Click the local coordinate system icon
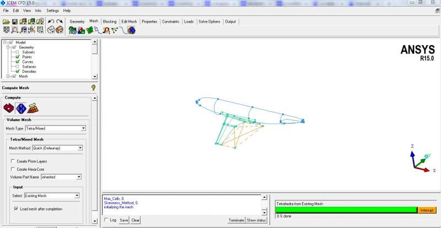The width and height of the screenshot is (441, 228). pos(32,30)
